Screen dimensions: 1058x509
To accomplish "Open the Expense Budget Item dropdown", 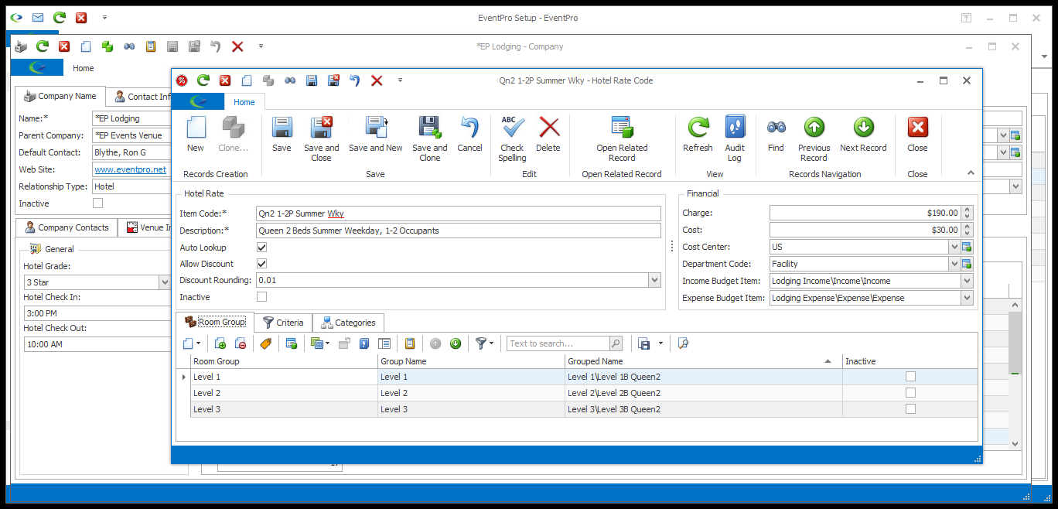I will point(967,298).
